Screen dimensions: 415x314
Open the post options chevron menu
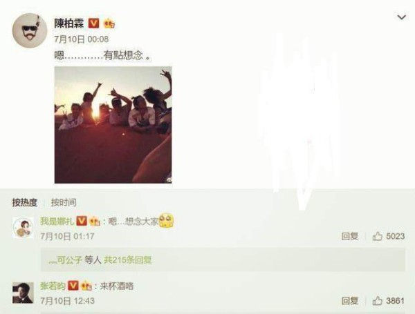click(401, 17)
